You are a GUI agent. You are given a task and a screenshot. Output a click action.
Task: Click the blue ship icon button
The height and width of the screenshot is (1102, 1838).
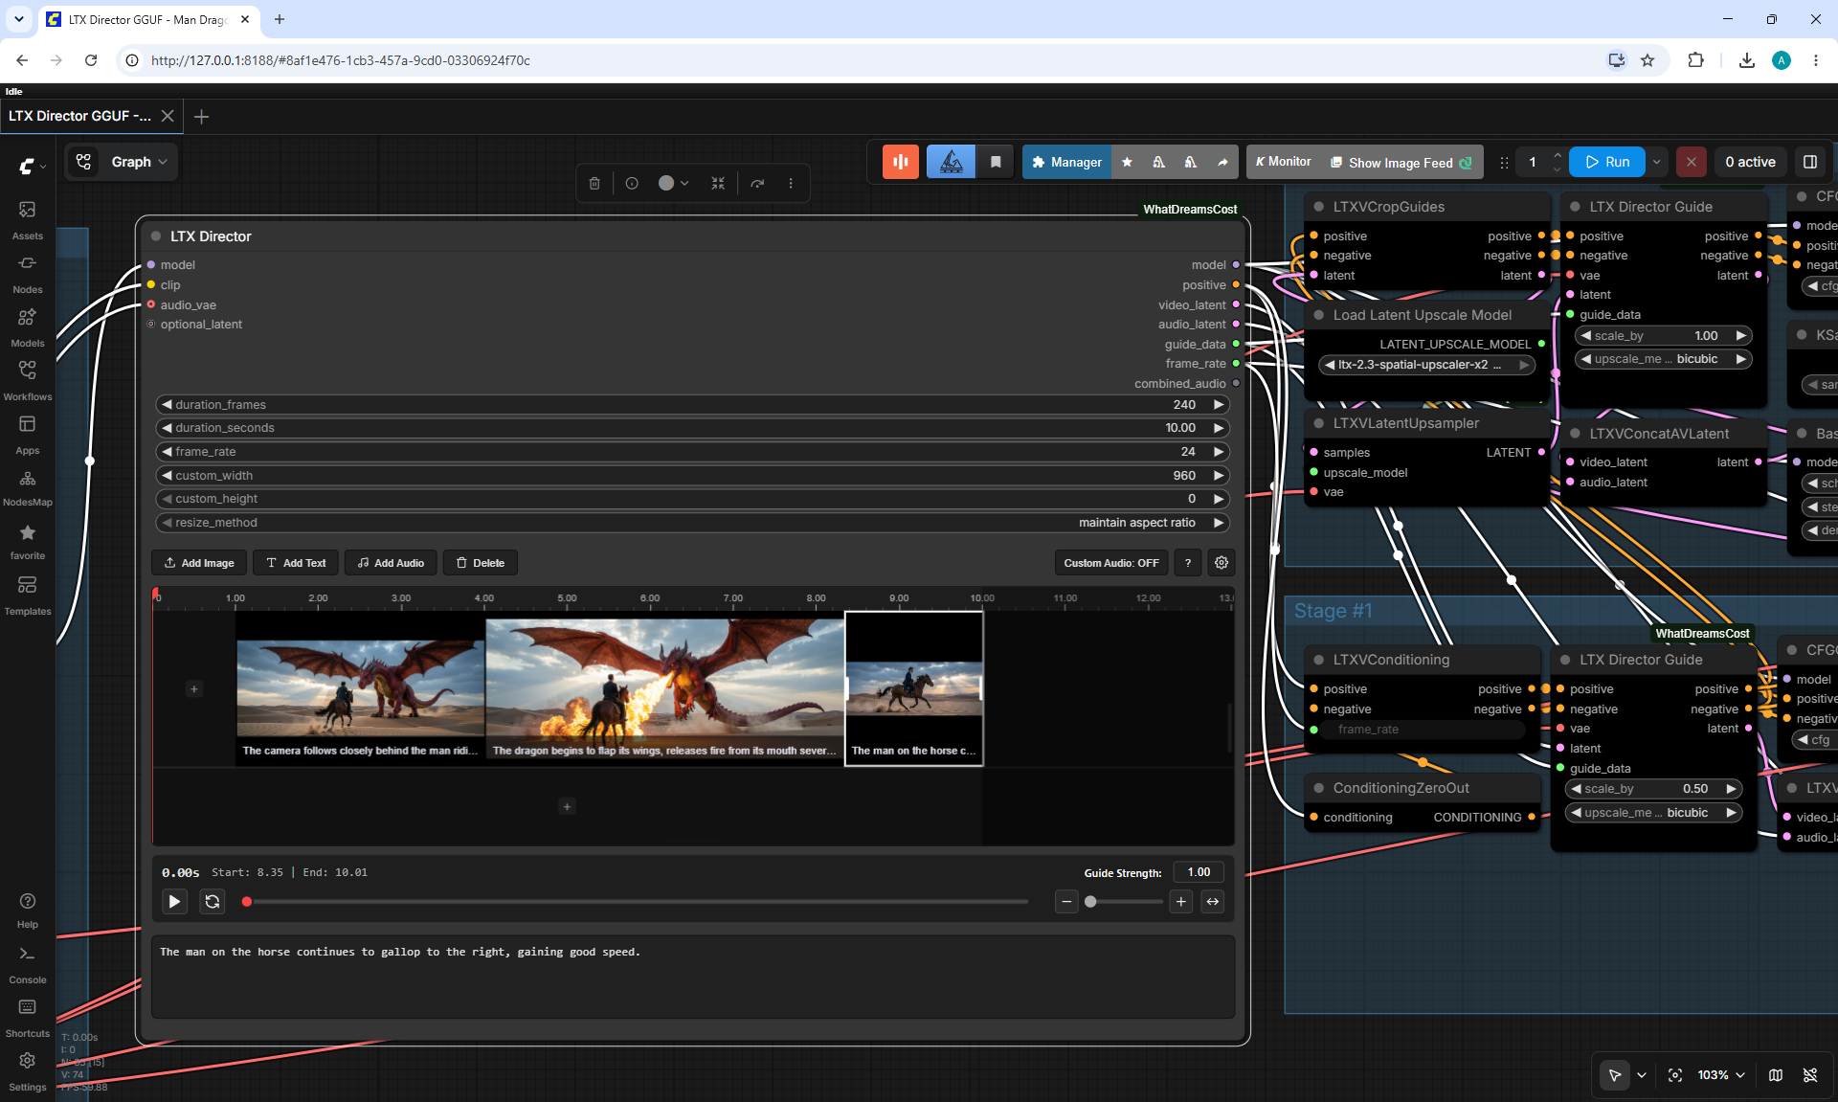(x=951, y=162)
